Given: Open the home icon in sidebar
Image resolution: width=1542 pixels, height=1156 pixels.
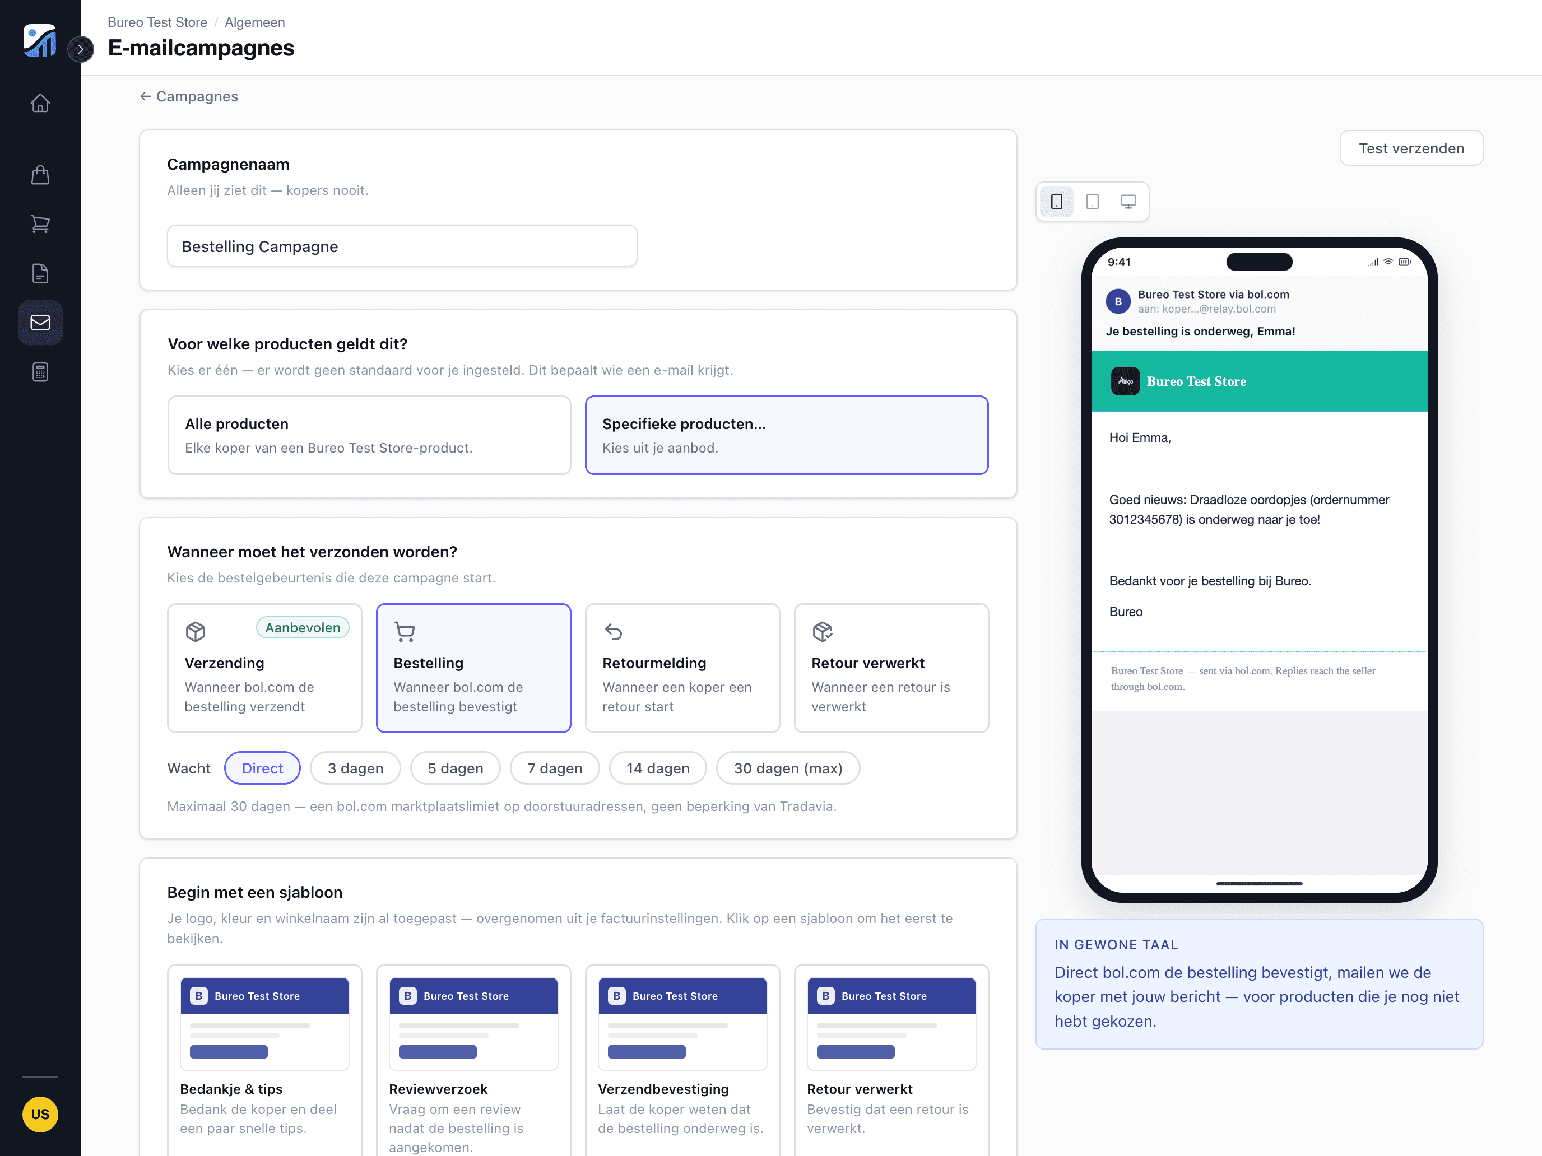Looking at the screenshot, I should pyautogui.click(x=40, y=103).
